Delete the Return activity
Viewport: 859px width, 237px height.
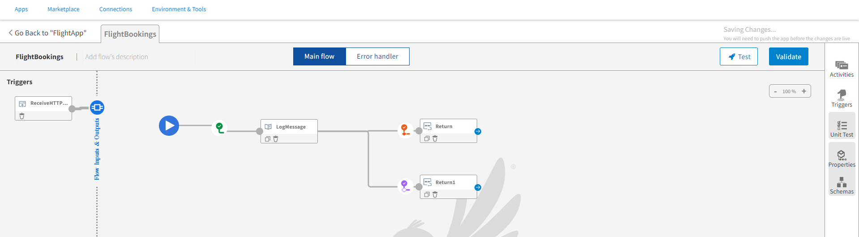coord(435,138)
